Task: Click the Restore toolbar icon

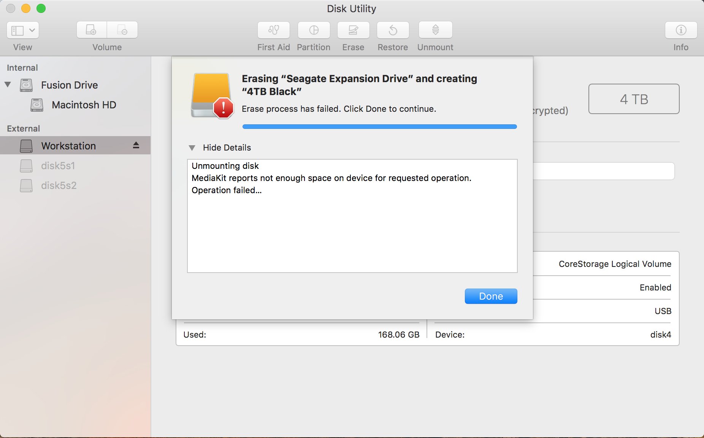Action: [393, 30]
